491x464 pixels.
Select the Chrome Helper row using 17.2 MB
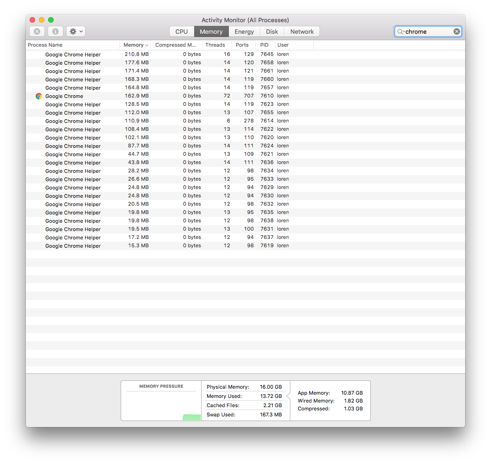[245, 238]
